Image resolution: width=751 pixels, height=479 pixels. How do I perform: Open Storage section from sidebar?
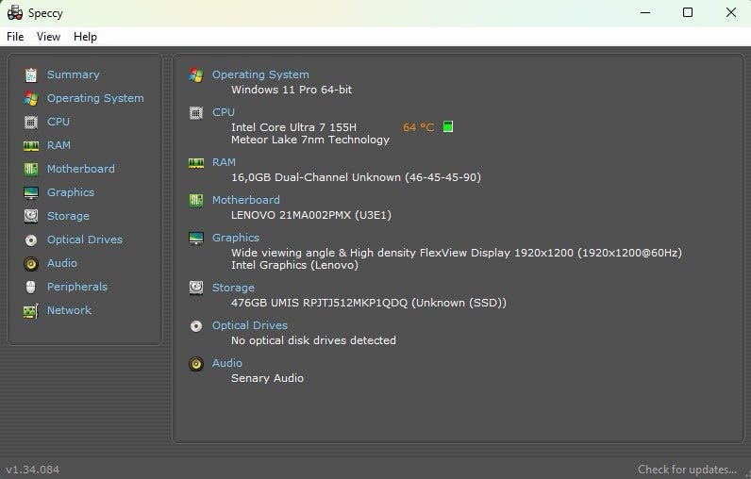68,216
